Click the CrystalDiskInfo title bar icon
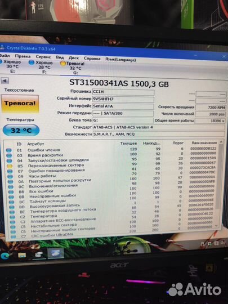The height and width of the screenshot is (304, 228). tap(2, 47)
